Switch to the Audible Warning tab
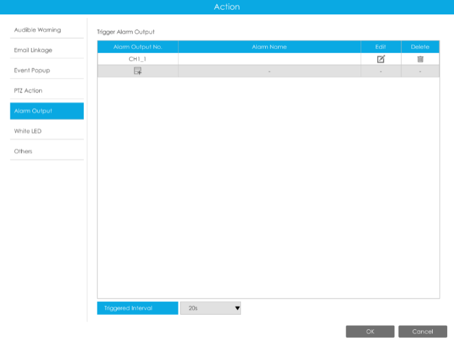Viewport: 454px width, 343px height. click(x=47, y=30)
